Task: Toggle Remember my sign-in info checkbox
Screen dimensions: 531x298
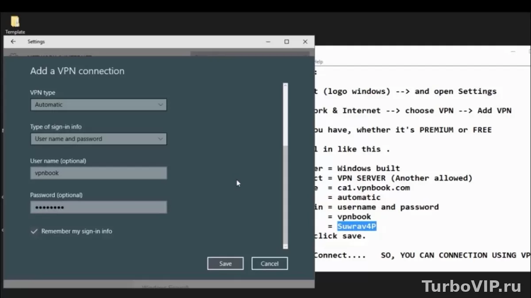Action: pos(34,231)
